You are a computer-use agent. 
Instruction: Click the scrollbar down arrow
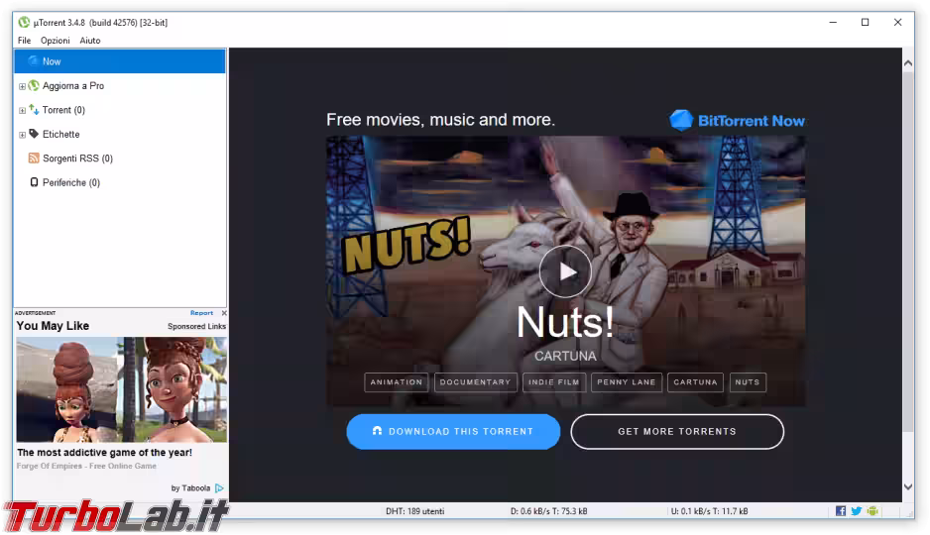click(x=908, y=486)
